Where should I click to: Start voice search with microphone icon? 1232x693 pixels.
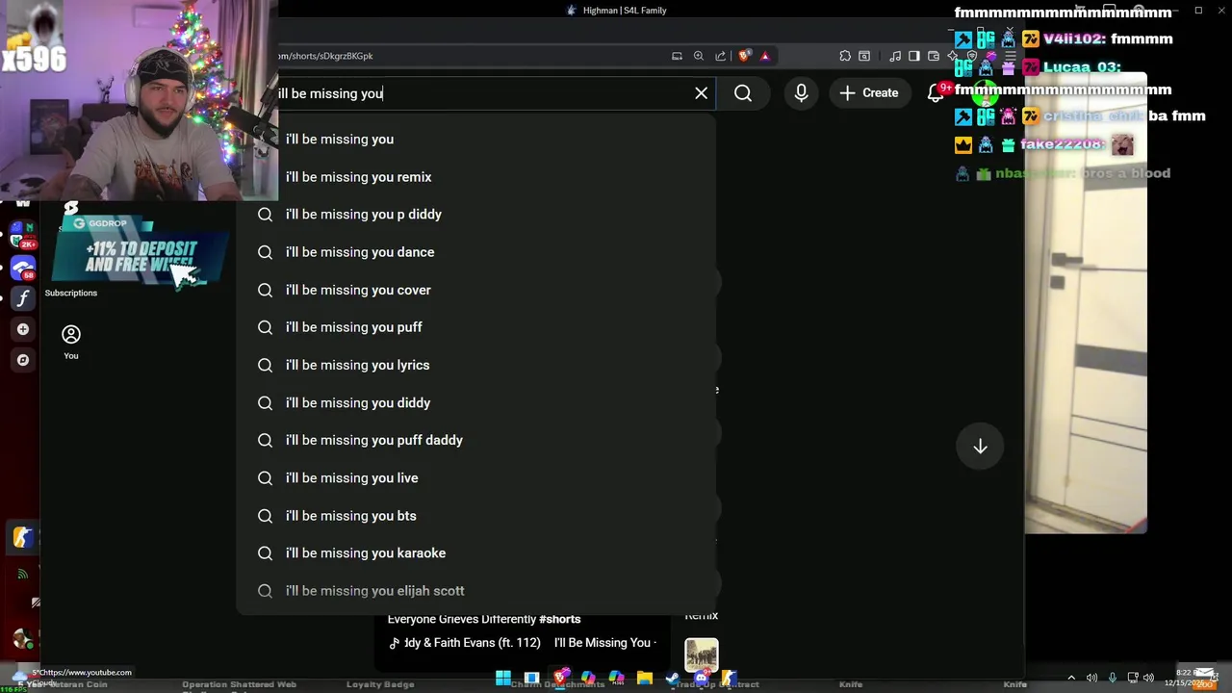(801, 93)
